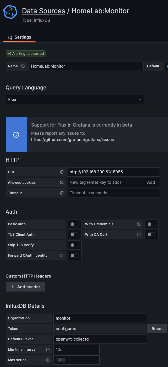The width and height of the screenshot is (168, 367).
Task: Click the info icon beside Max series
Action: 48,360
